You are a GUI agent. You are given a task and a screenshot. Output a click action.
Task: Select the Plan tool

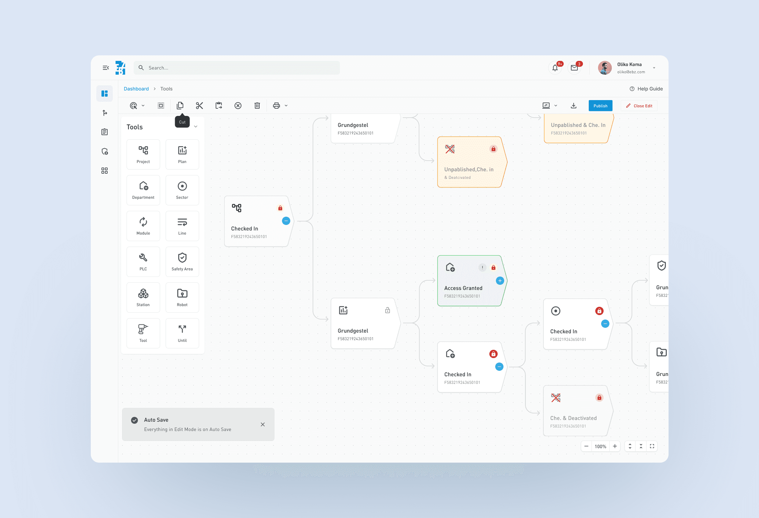(182, 154)
